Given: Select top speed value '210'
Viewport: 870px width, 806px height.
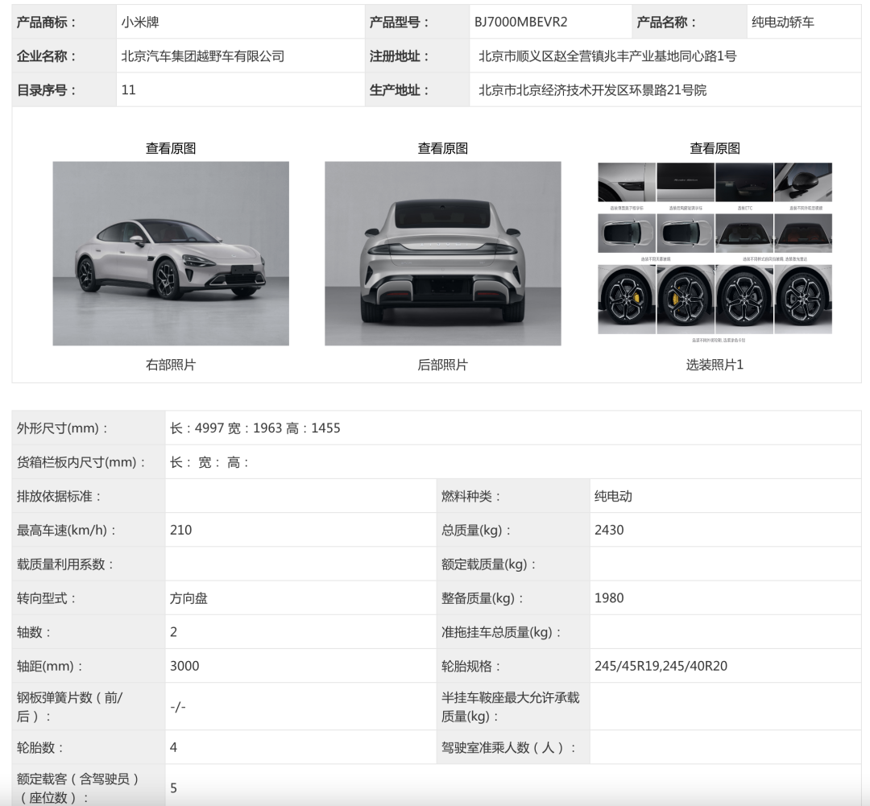Looking at the screenshot, I should (181, 530).
